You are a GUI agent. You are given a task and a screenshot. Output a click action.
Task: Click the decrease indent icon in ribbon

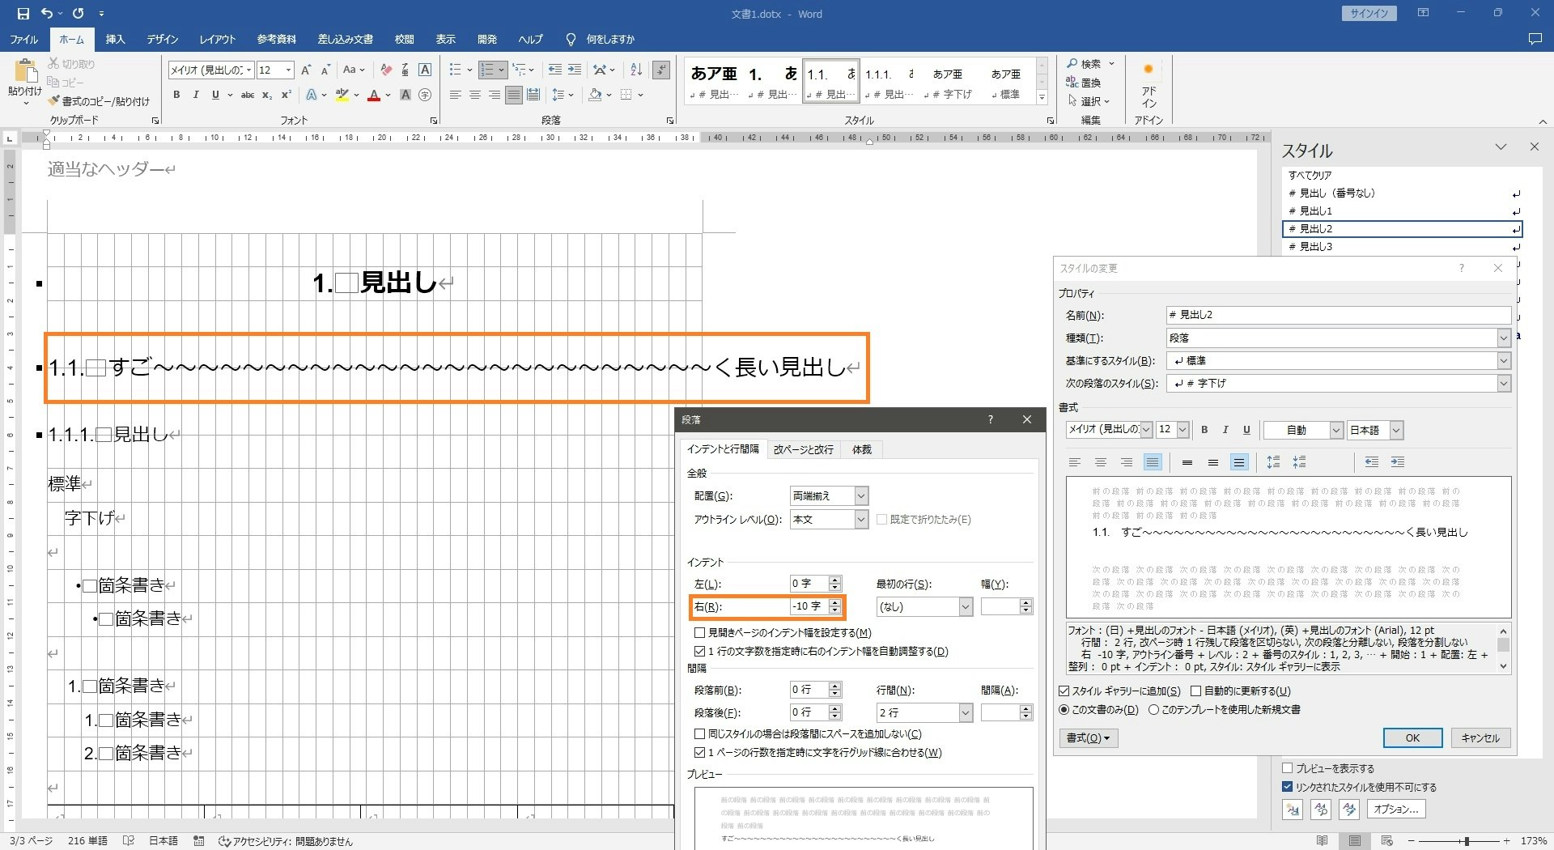tap(555, 70)
